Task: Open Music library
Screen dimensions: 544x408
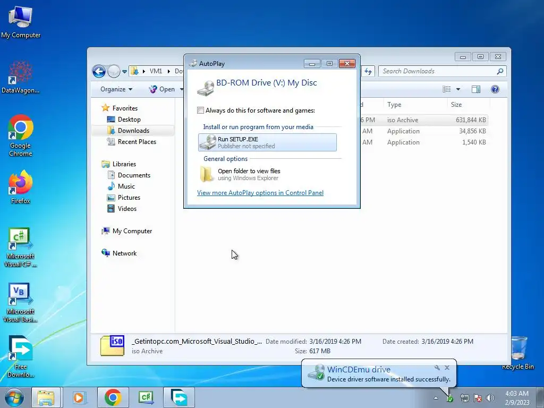Action: point(121,186)
